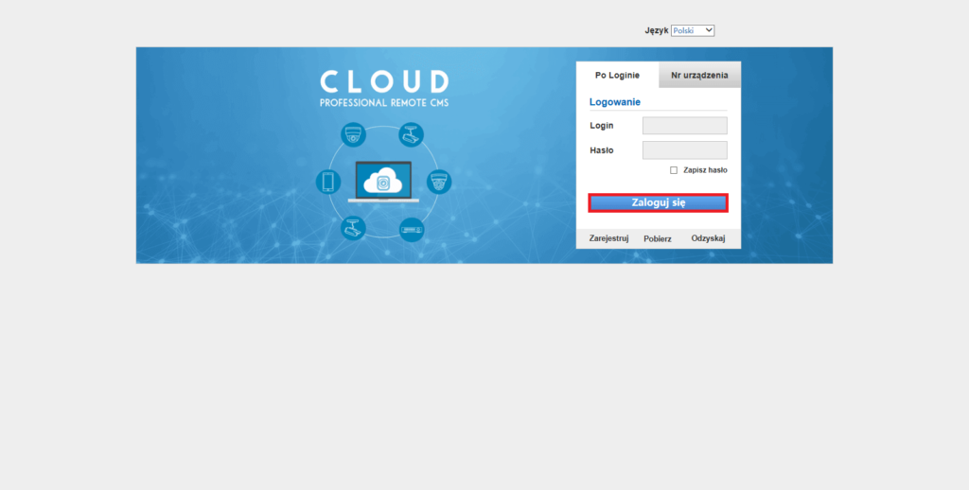Focus the Login input field

(x=684, y=126)
